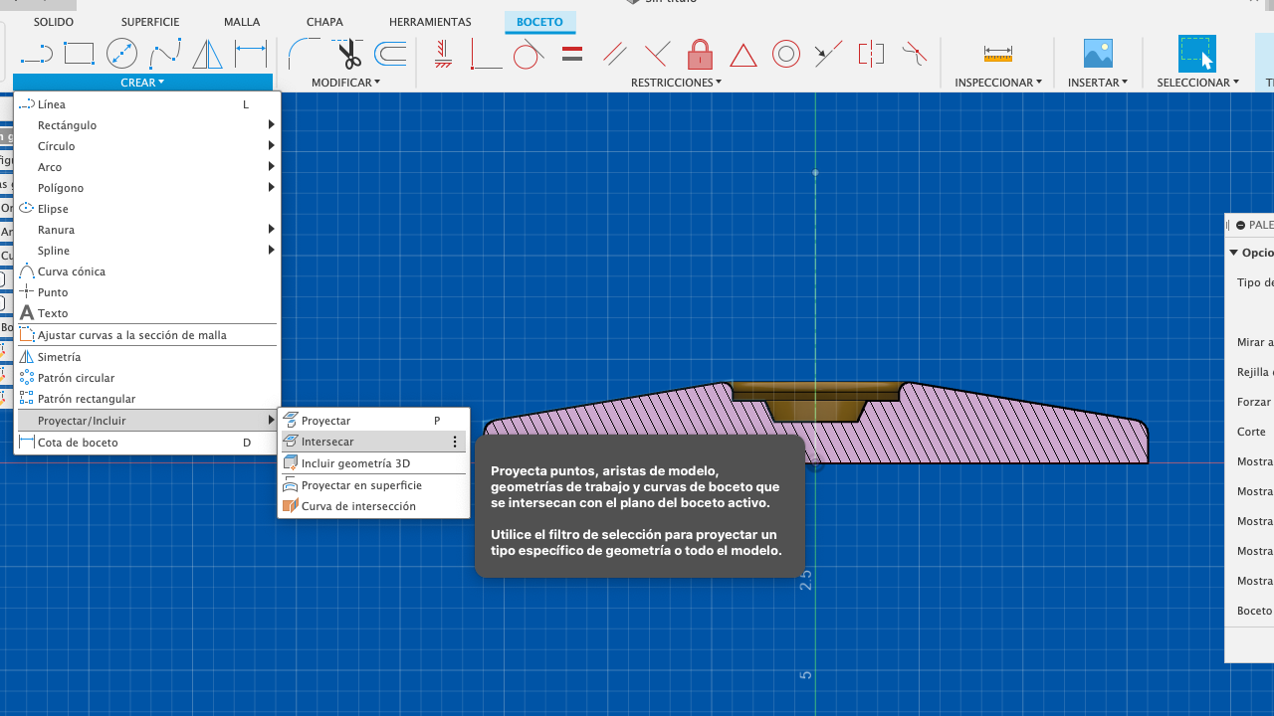The image size is (1274, 716).
Task: Activate the Select cursor tool
Action: (x=1196, y=54)
